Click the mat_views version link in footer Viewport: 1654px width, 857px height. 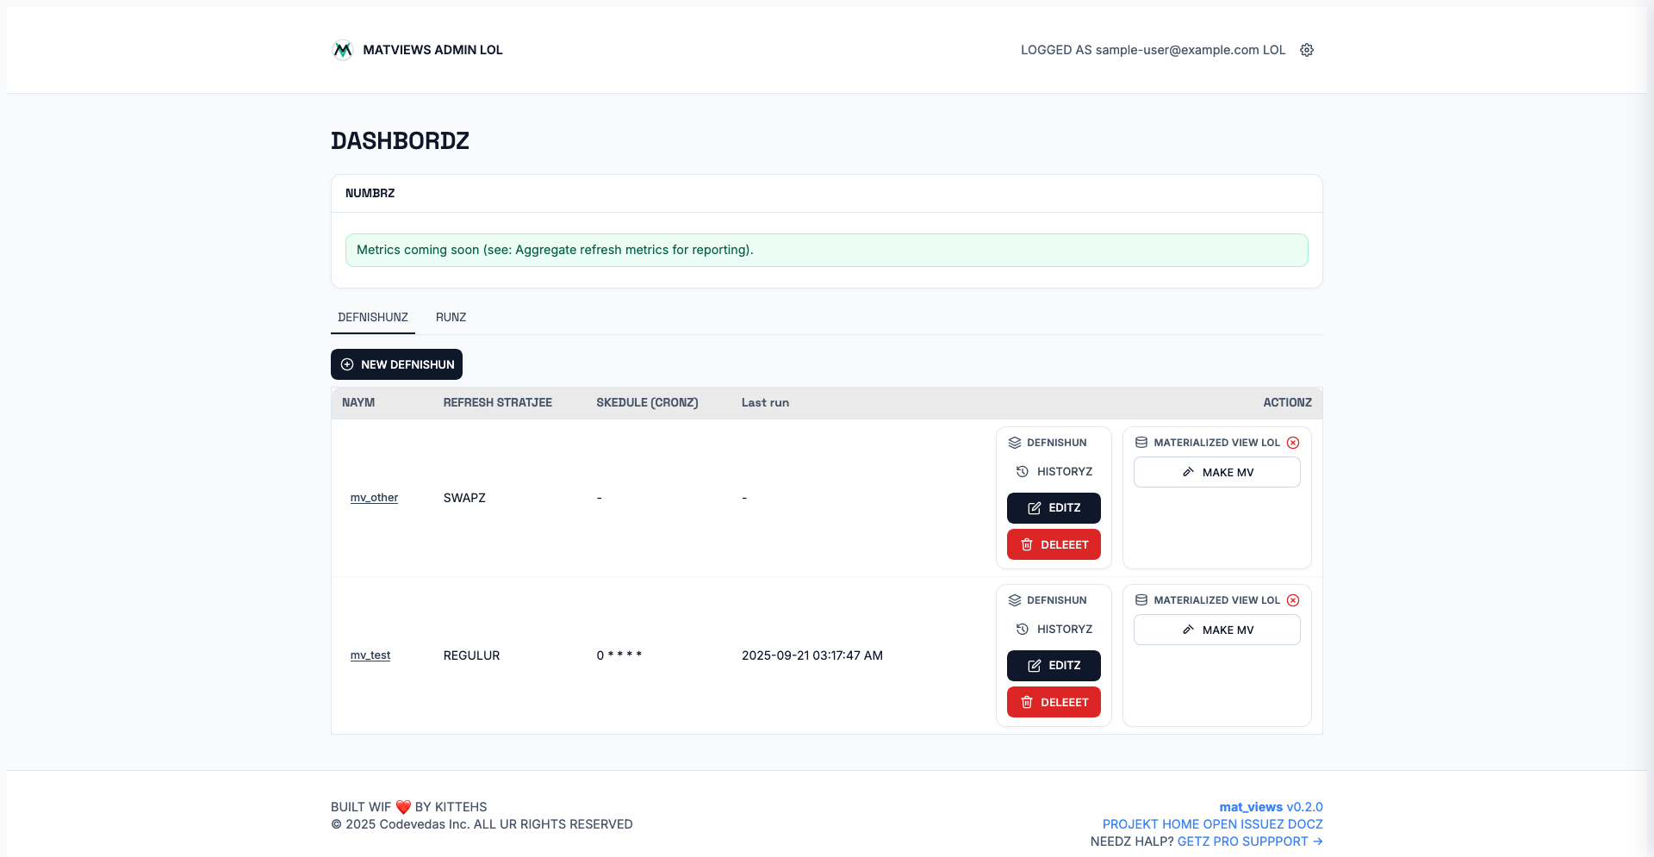point(1250,807)
